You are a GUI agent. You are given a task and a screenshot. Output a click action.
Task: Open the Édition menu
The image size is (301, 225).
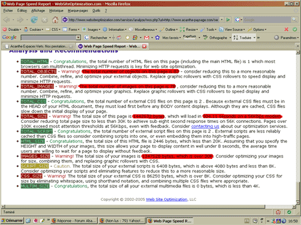(22, 10)
